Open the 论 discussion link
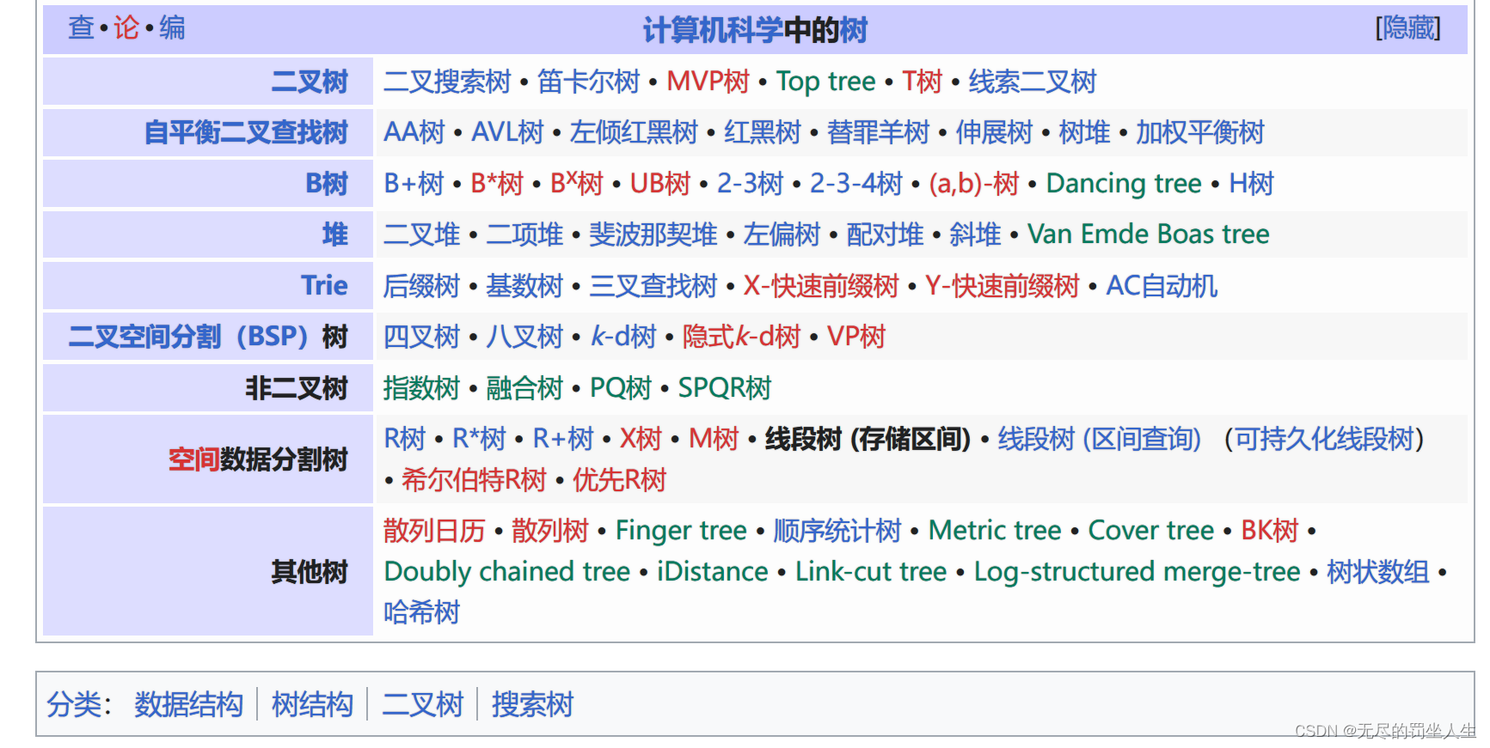The image size is (1490, 748). [x=126, y=28]
